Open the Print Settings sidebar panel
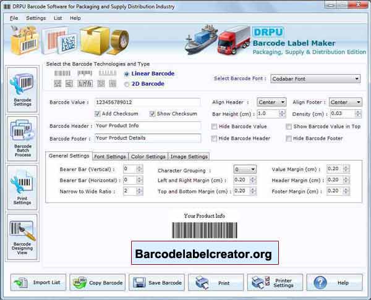This screenshot has height=300, width=371. pos(22,187)
